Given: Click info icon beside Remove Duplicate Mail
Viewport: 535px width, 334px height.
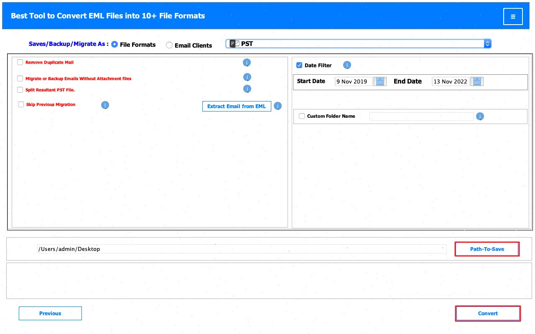Looking at the screenshot, I should click(x=247, y=63).
